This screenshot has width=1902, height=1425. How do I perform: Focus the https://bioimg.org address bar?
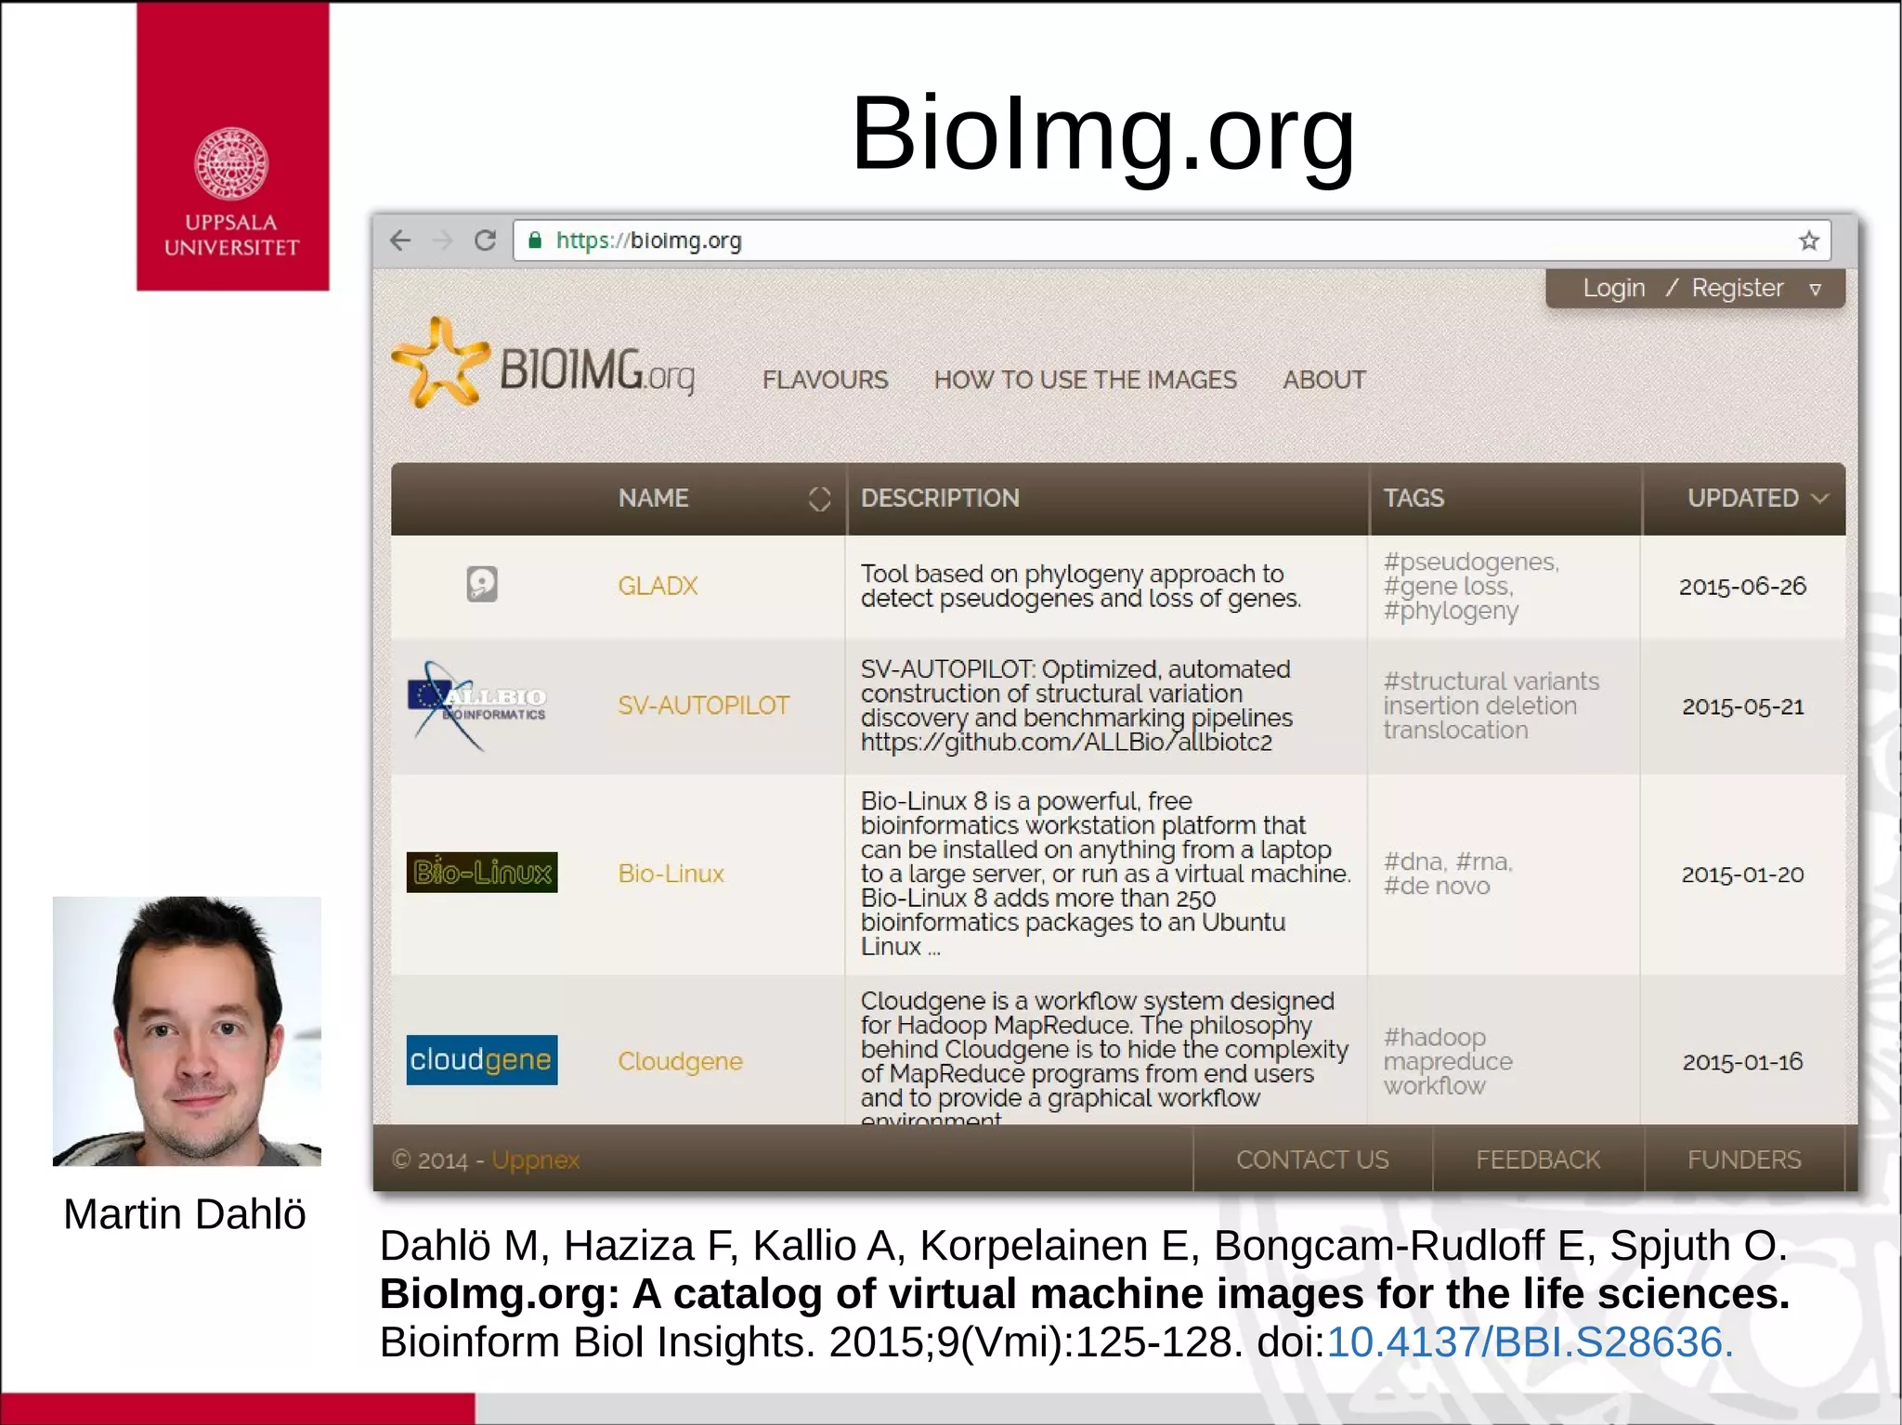click(x=1172, y=240)
